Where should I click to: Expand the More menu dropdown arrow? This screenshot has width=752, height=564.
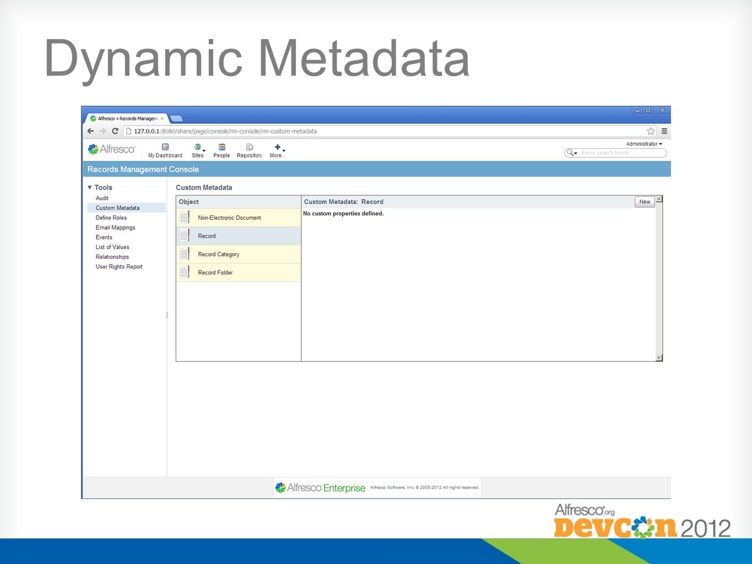(x=284, y=150)
